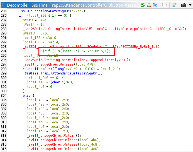Click the Decompile window icon in the title bar
The image size is (193, 152).
pos(3,5)
